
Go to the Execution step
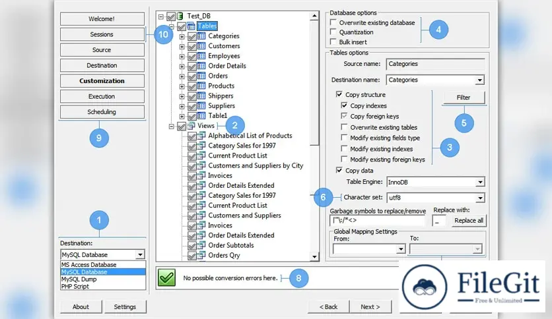102,96
